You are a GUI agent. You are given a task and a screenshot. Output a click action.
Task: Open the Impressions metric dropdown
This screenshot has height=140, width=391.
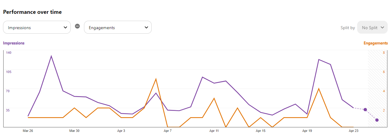coord(37,27)
